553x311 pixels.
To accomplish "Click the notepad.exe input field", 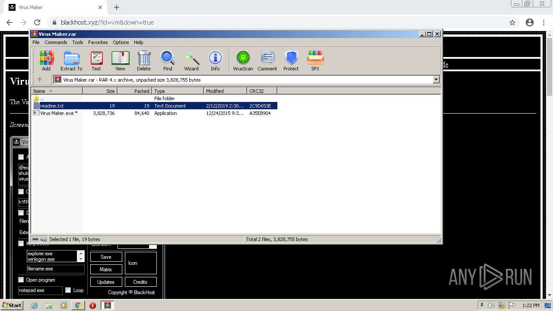I will pyautogui.click(x=40, y=291).
